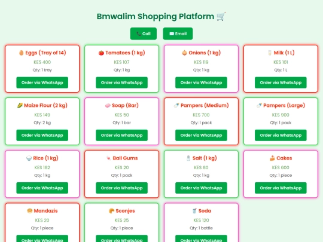
Task: Click the milk glass icon
Action: 270,53
